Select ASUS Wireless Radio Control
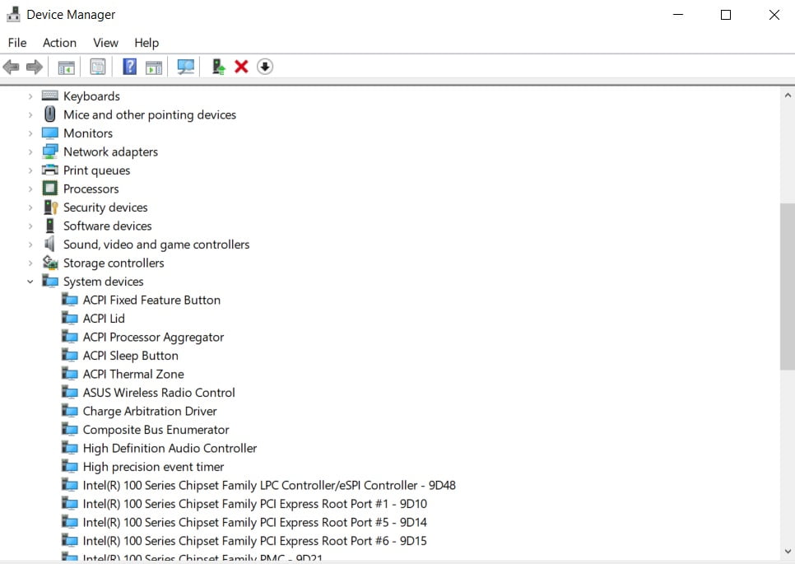The height and width of the screenshot is (564, 795). point(159,393)
